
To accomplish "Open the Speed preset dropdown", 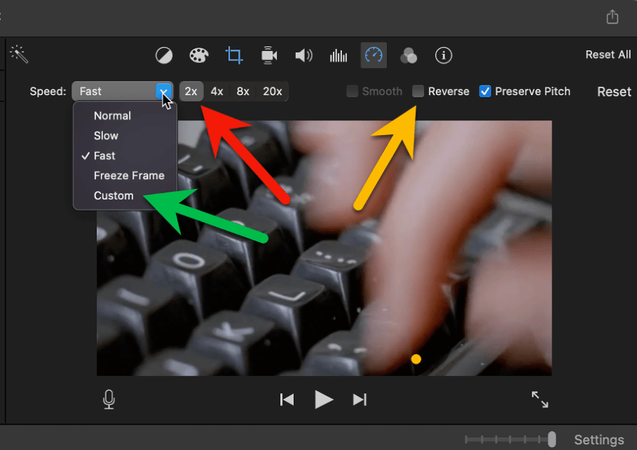I will click(x=163, y=91).
